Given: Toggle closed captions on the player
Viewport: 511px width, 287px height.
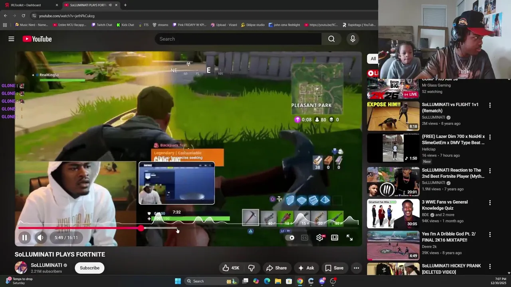Looking at the screenshot, I should pyautogui.click(x=305, y=238).
